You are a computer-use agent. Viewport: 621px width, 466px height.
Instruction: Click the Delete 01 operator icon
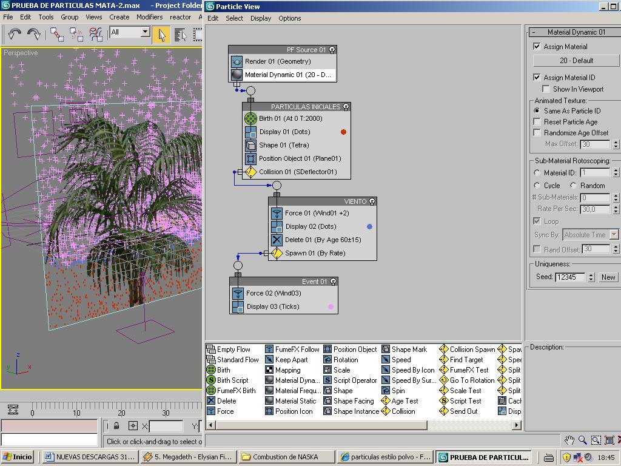[x=277, y=240]
